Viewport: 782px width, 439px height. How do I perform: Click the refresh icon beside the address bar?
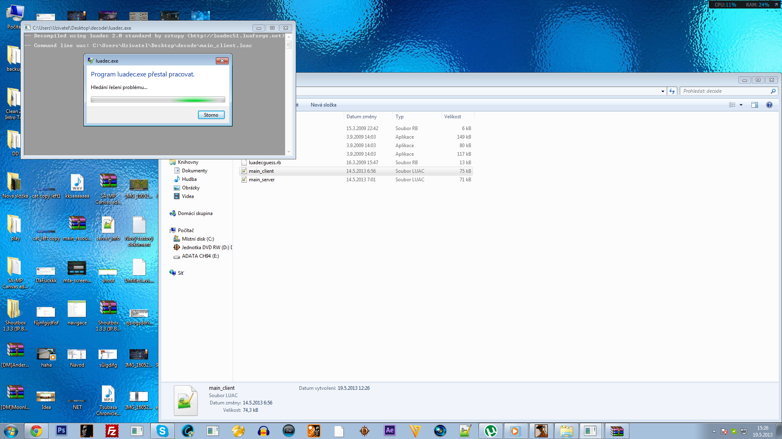point(672,91)
